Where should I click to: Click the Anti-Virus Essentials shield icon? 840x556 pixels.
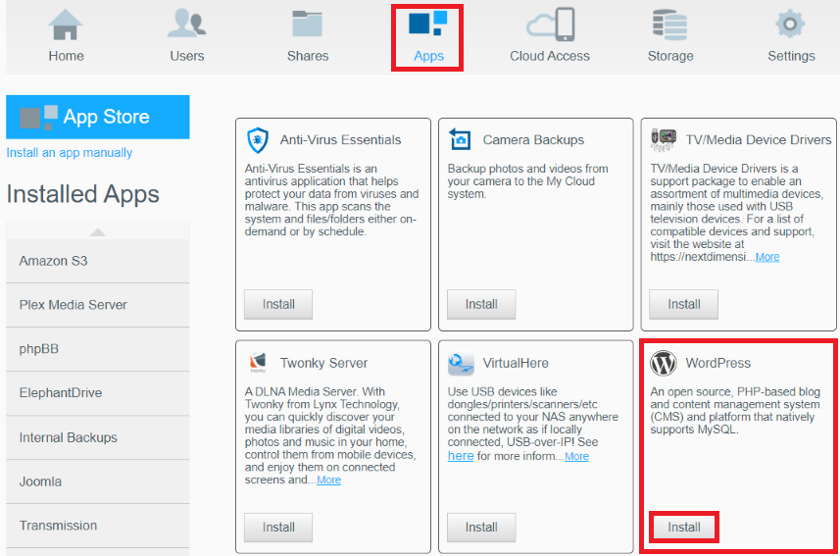pos(258,139)
